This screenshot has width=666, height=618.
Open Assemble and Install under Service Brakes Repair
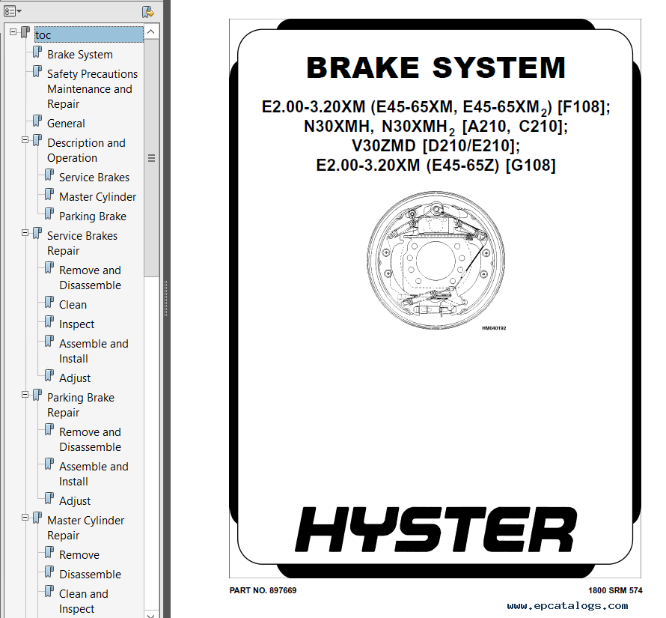94,351
